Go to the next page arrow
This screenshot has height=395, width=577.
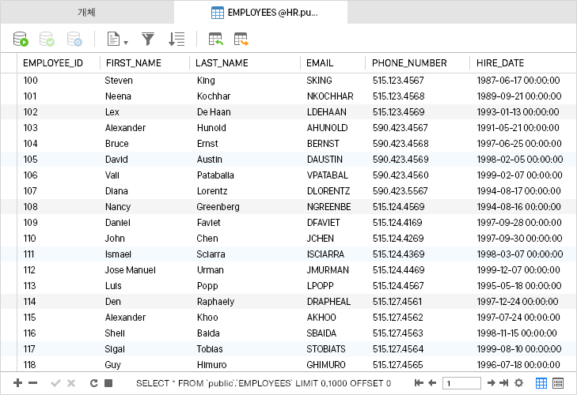(x=492, y=383)
